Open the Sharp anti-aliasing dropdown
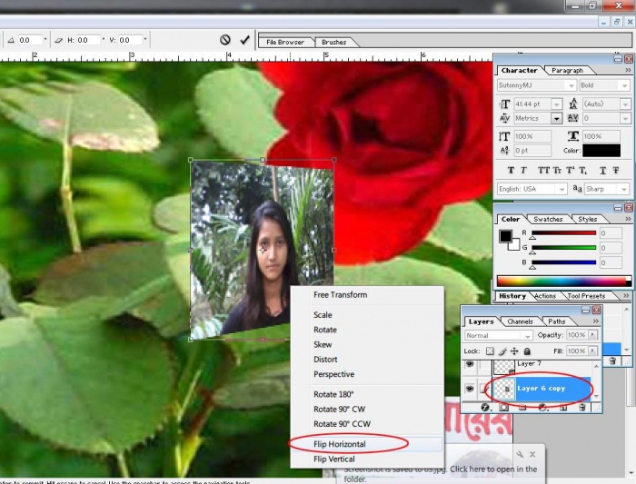This screenshot has width=636, height=484. point(625,189)
